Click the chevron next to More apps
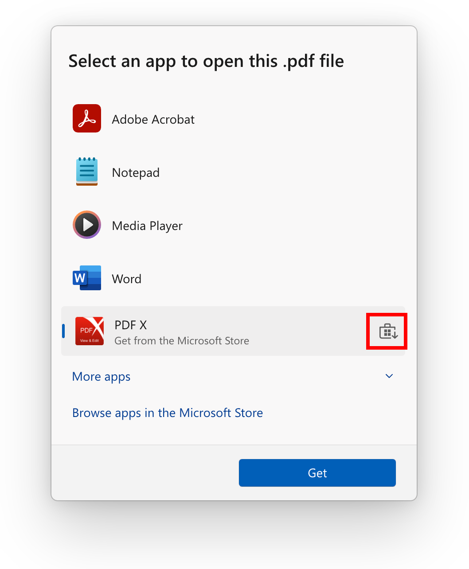 (x=389, y=376)
